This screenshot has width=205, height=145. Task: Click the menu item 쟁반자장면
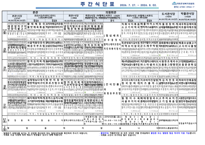54,80
